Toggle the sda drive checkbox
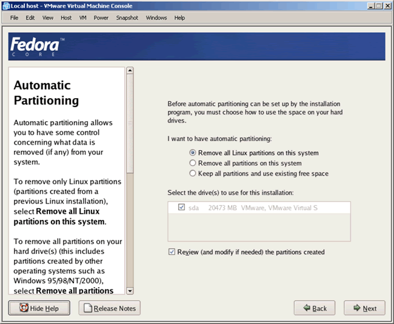394x324 pixels. 181,208
